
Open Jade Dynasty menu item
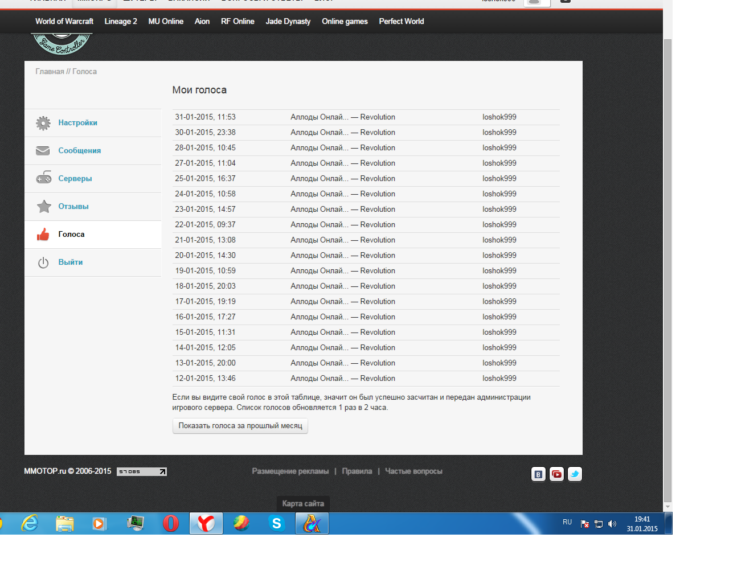288,21
